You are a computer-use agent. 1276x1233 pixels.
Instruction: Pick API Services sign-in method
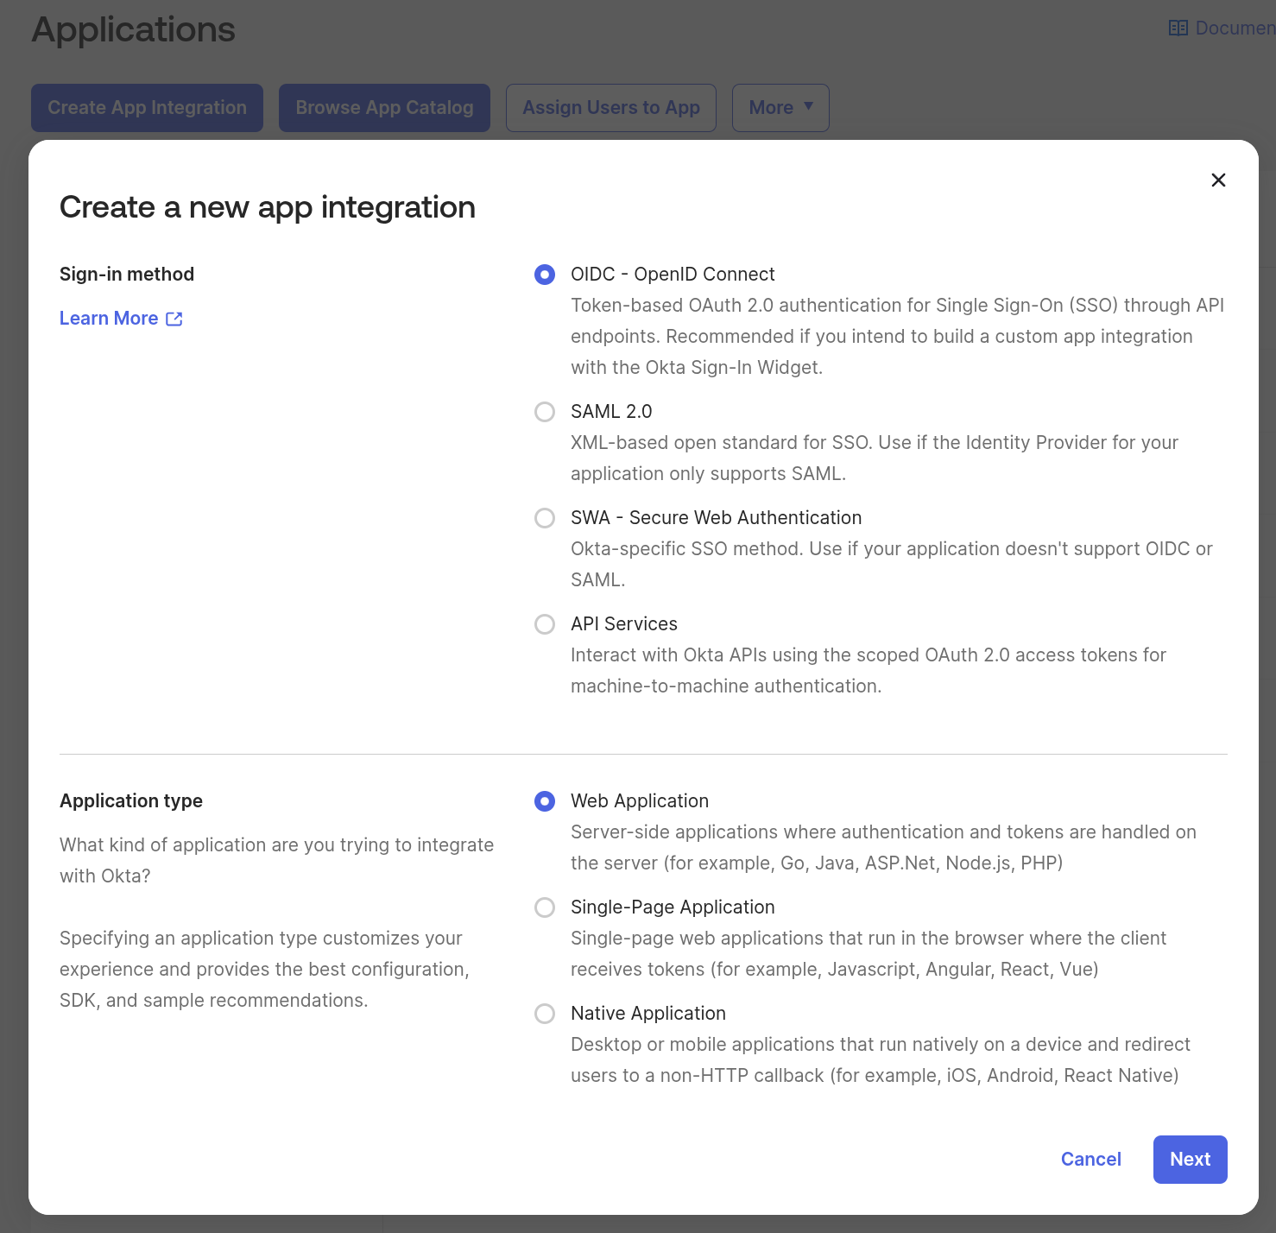click(x=545, y=624)
